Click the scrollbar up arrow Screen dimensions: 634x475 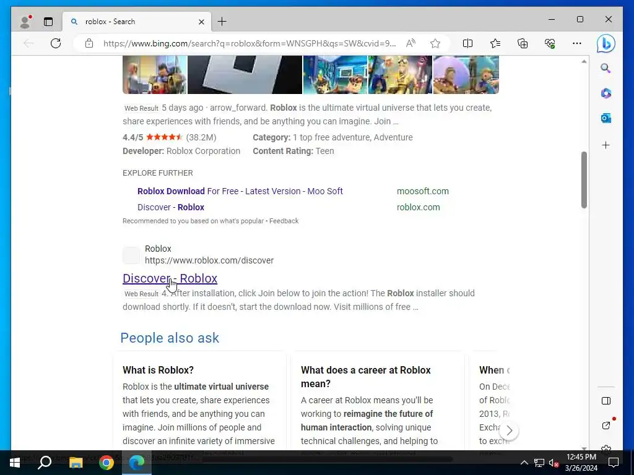click(584, 61)
